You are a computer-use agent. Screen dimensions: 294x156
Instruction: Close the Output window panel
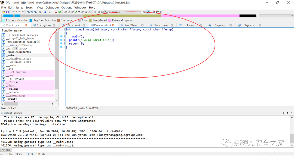coord(291,113)
